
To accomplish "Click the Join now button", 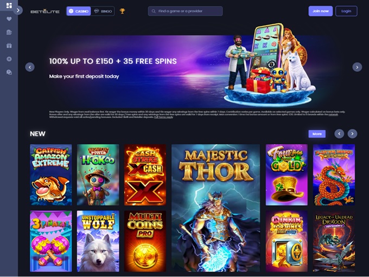I will click(x=321, y=11).
